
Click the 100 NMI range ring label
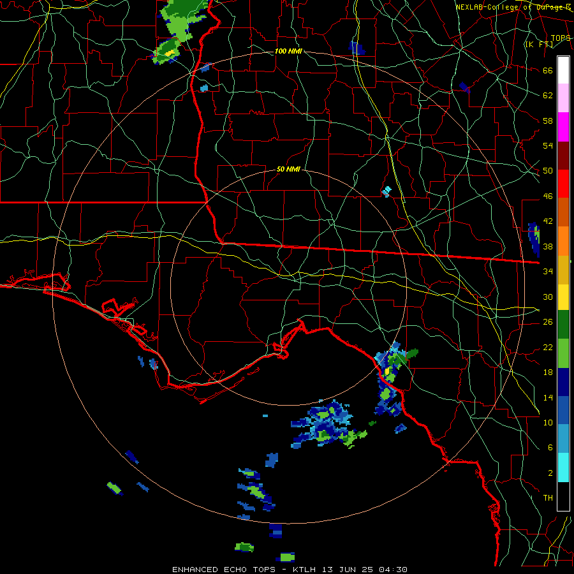point(288,51)
